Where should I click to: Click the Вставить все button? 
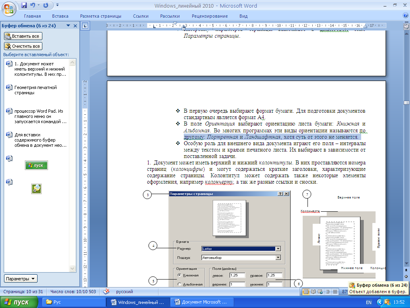pyautogui.click(x=23, y=36)
